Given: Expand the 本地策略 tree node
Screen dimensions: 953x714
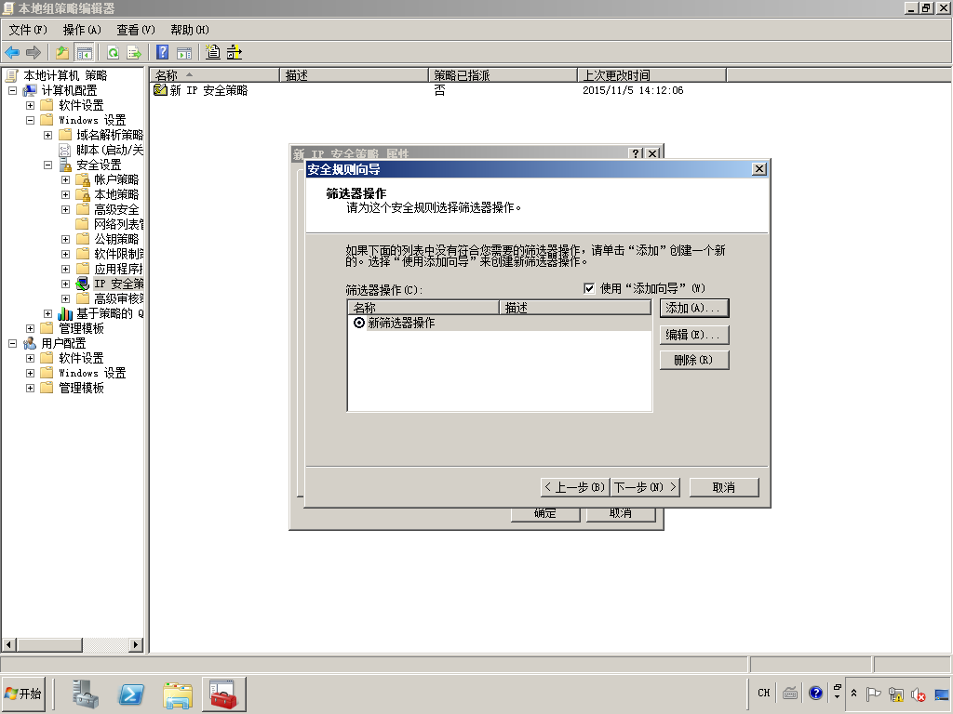Looking at the screenshot, I should (66, 195).
